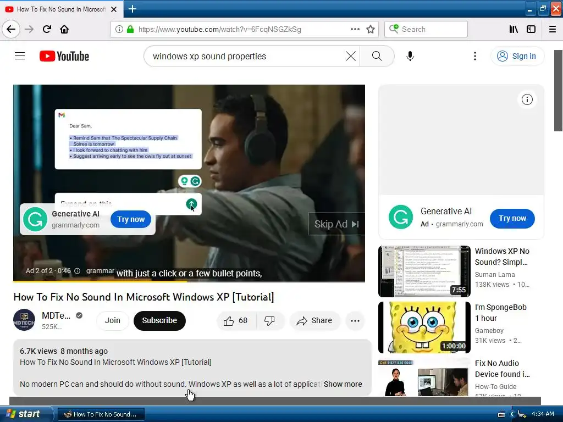Click the video ad progress bar
This screenshot has width=563, height=422.
click(189, 281)
